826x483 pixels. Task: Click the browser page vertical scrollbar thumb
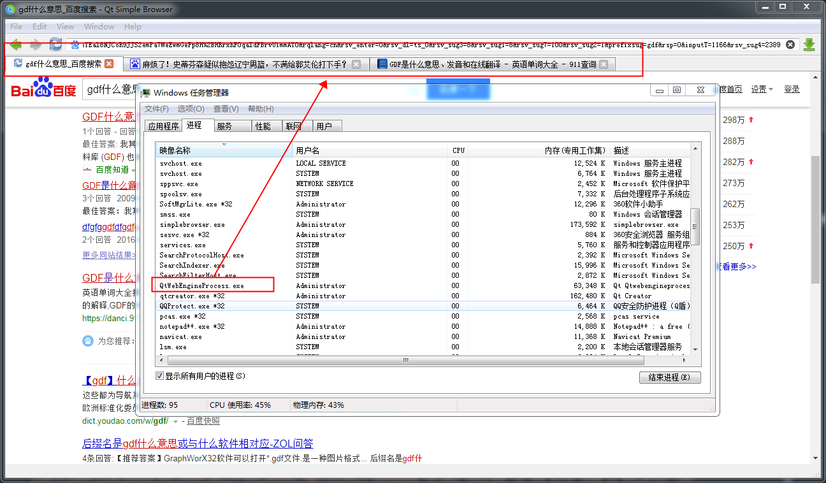tap(816, 219)
